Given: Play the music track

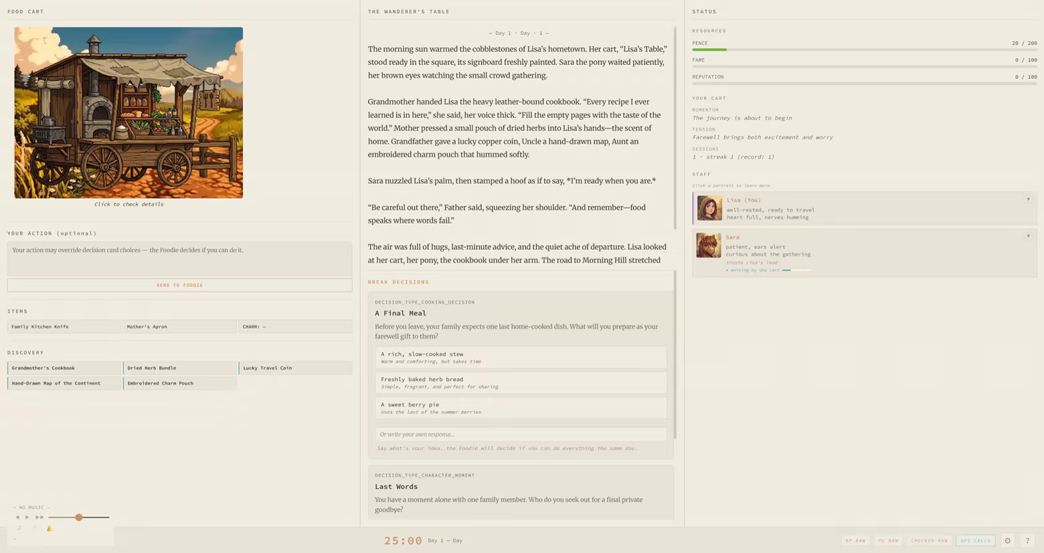Looking at the screenshot, I should [x=27, y=518].
